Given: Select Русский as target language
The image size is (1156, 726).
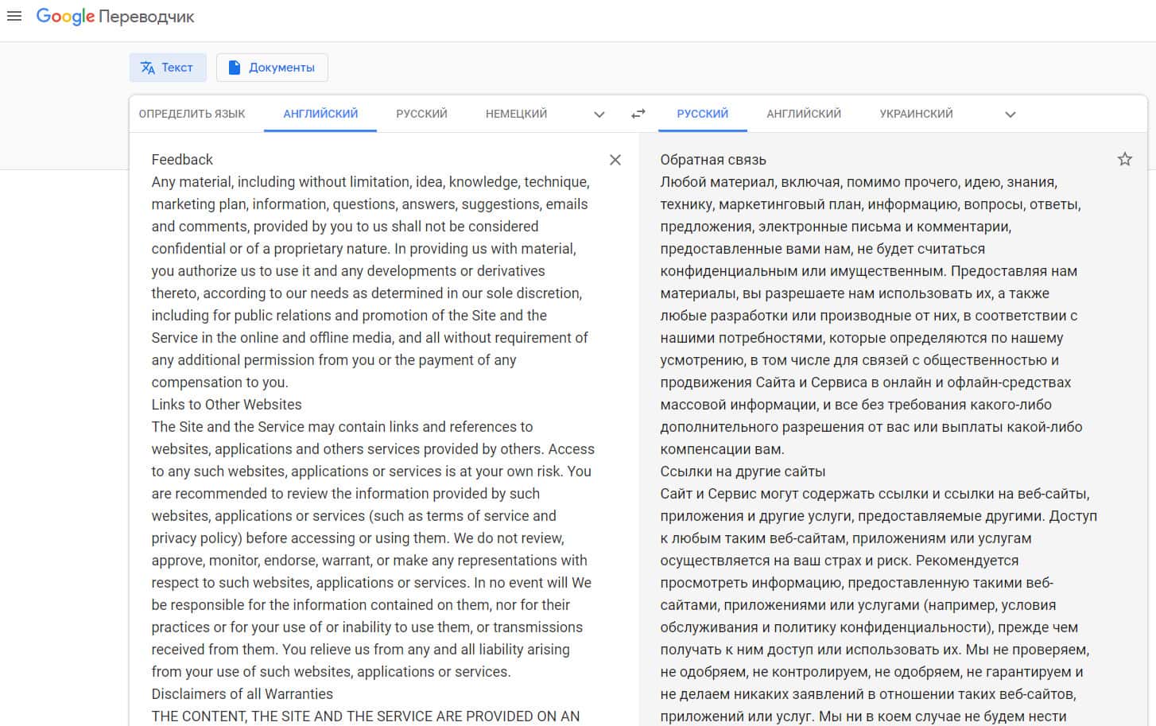Looking at the screenshot, I should tap(702, 114).
